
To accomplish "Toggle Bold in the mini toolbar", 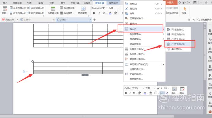I will pyautogui.click(x=126, y=93).
